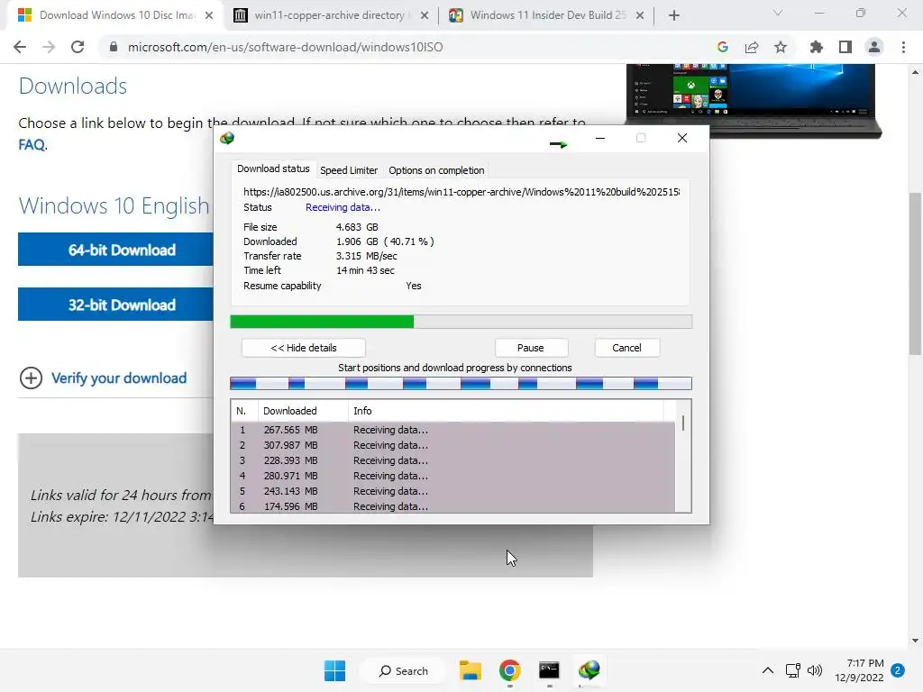The width and height of the screenshot is (923, 692).
Task: Open the terminal taskbar icon
Action: click(x=549, y=670)
